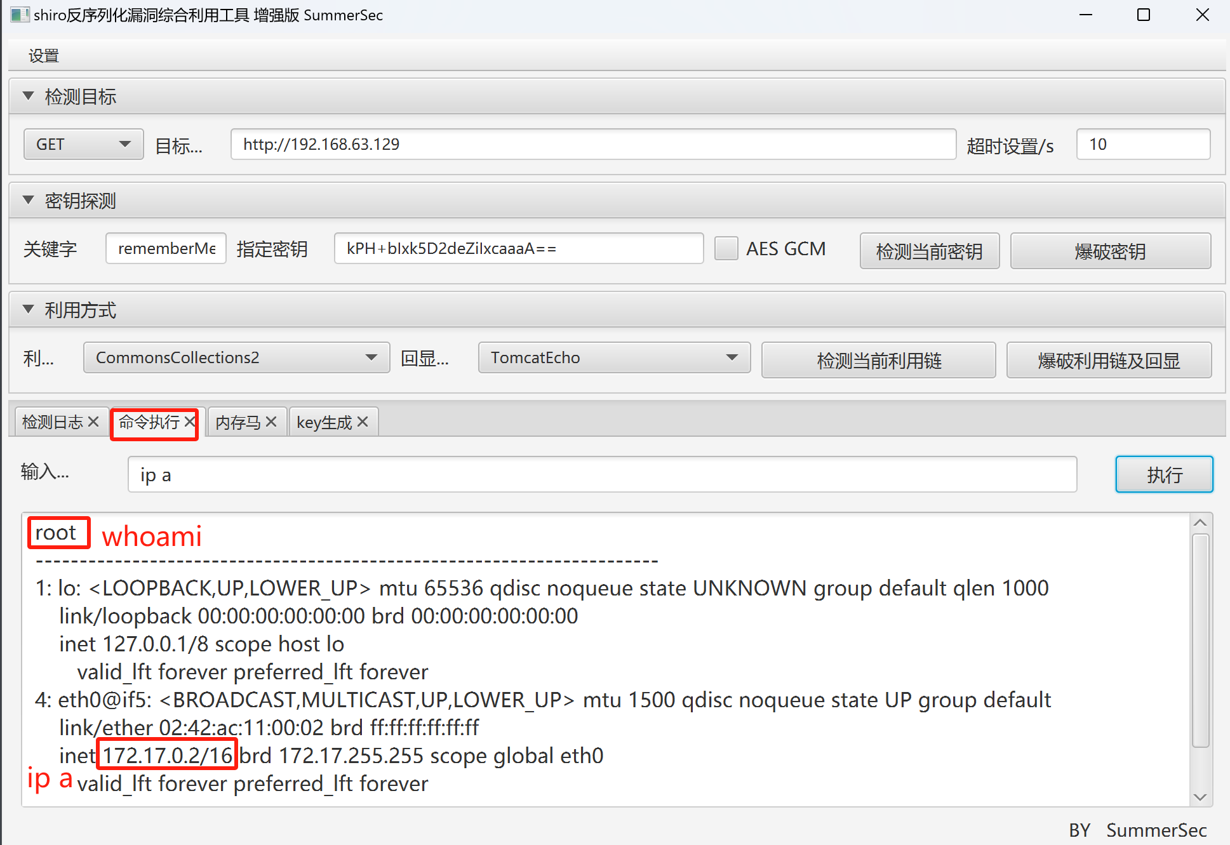This screenshot has height=845, width=1230.
Task: Open the CommonsCollections2 gadget chain dropdown
Action: 236,357
